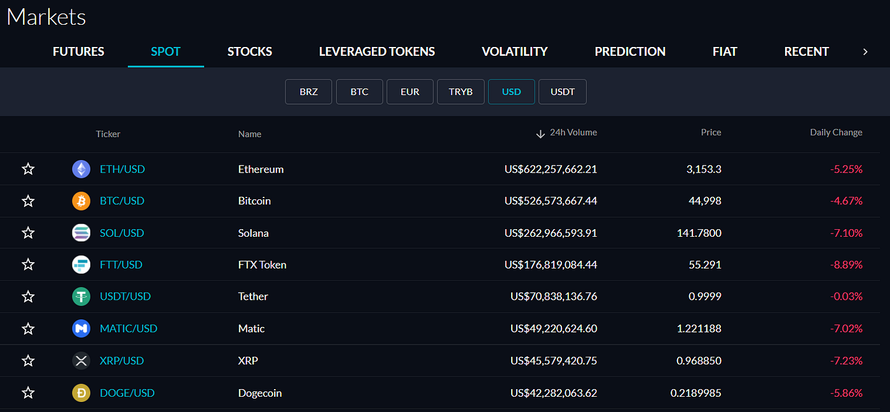Click the Markets page heading
The width and height of the screenshot is (890, 412).
46,17
